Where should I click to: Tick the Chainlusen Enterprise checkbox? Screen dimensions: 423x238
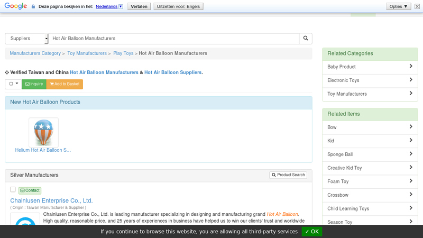pos(13,189)
